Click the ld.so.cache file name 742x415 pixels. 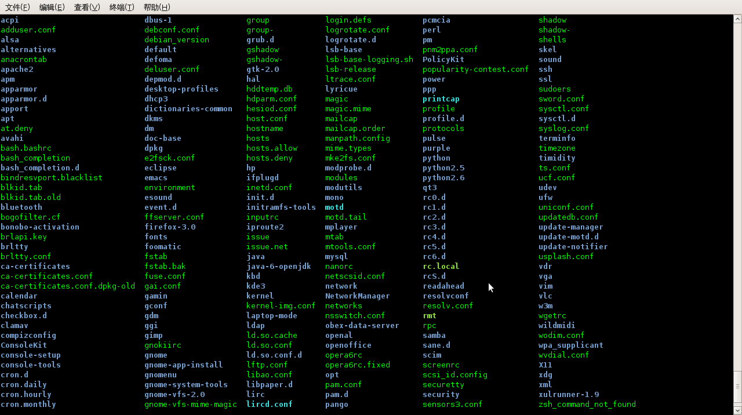272,335
